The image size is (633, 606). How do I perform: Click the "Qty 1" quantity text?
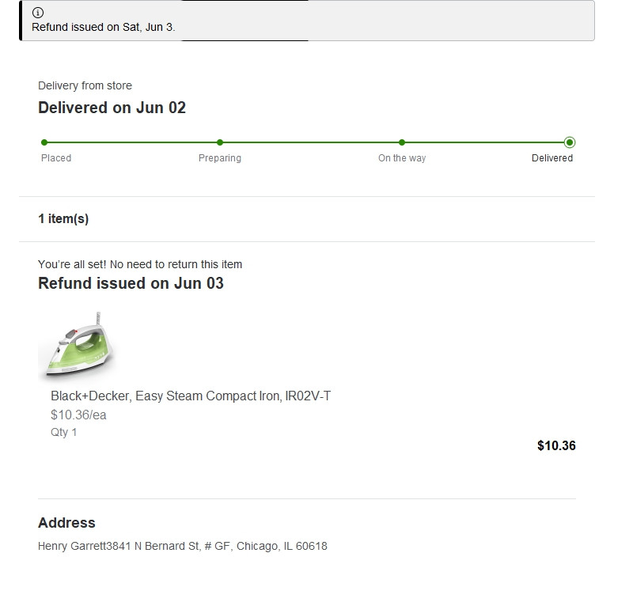64,432
